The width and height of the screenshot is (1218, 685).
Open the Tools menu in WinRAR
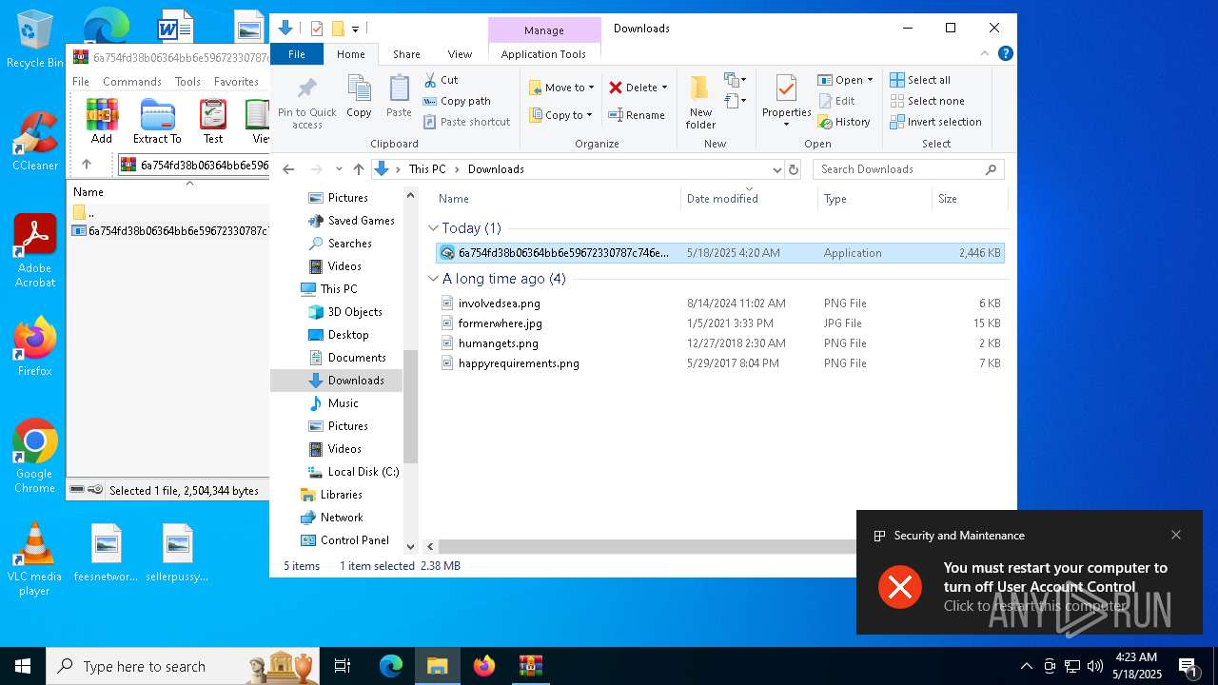click(187, 82)
